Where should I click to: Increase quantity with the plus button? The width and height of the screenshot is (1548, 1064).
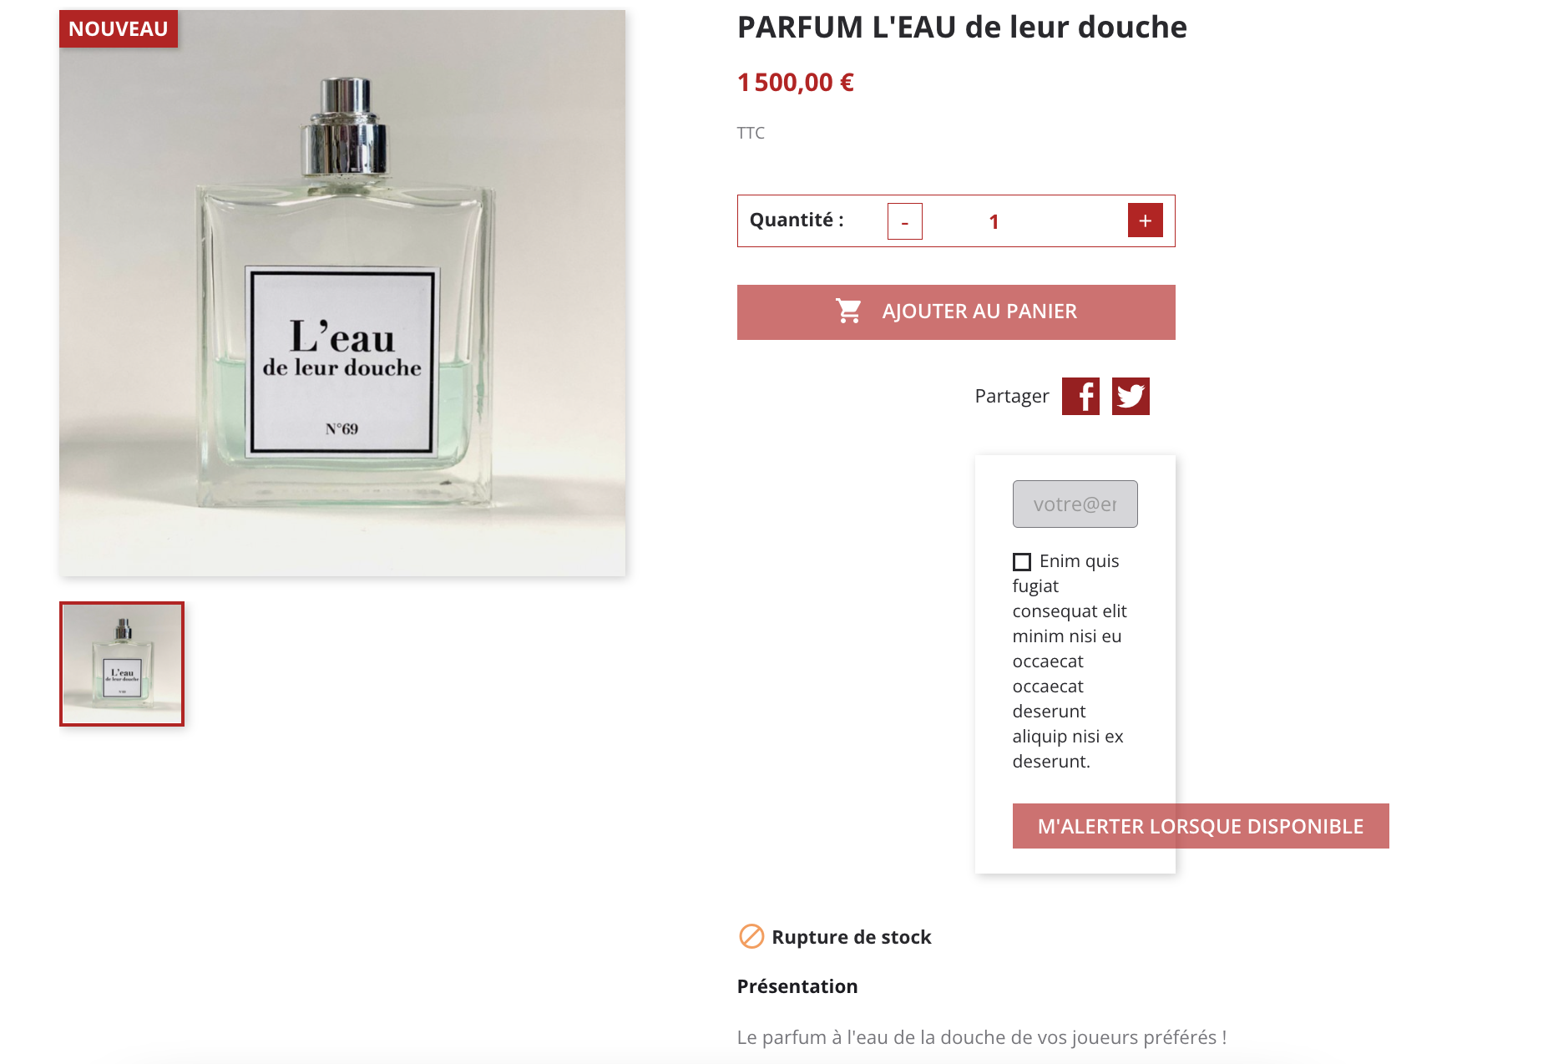click(1146, 220)
